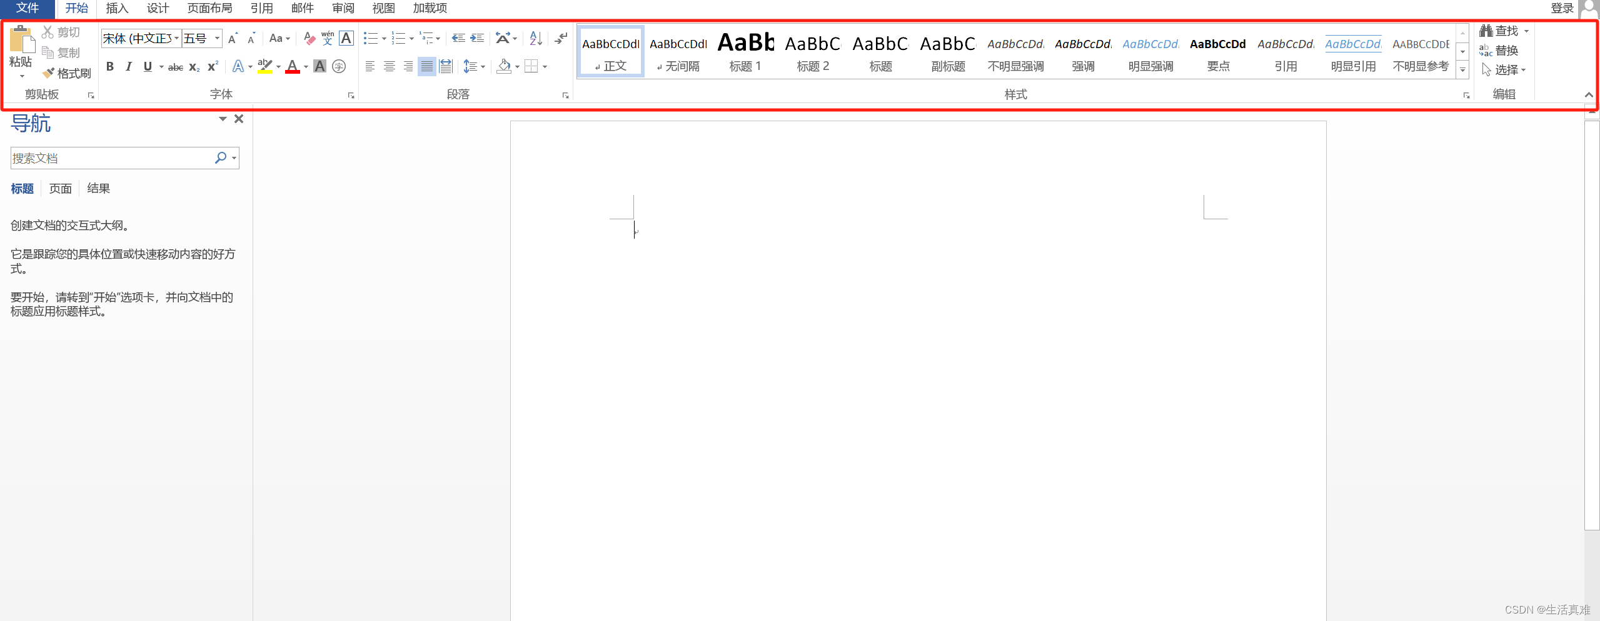
Task: Click the Clear Formatting eraser icon
Action: tap(309, 38)
